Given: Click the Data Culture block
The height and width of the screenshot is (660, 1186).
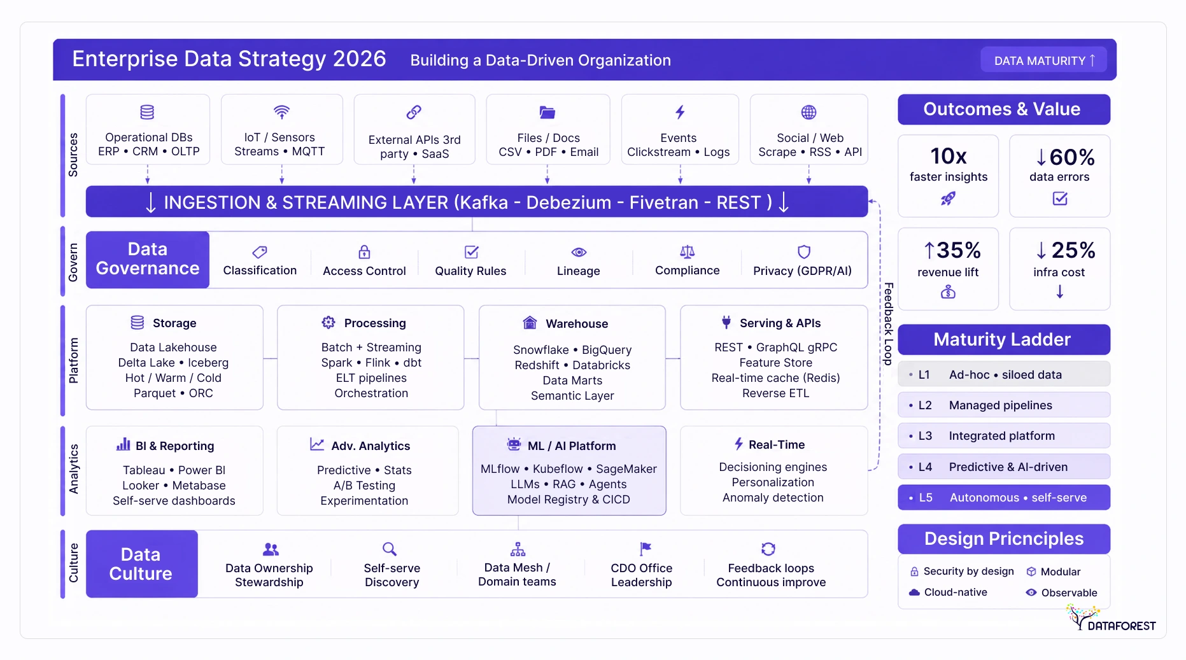Looking at the screenshot, I should coord(142,564).
